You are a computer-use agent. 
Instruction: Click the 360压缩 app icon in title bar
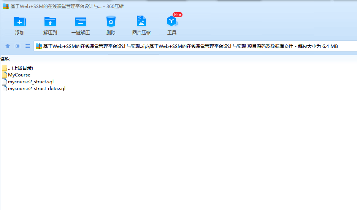[x=6, y=6]
